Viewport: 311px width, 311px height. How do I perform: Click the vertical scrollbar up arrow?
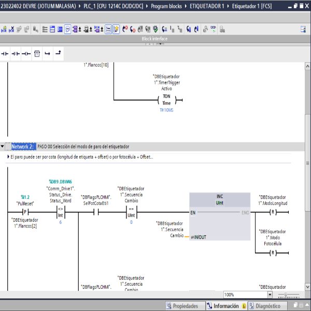pyautogui.click(x=307, y=66)
